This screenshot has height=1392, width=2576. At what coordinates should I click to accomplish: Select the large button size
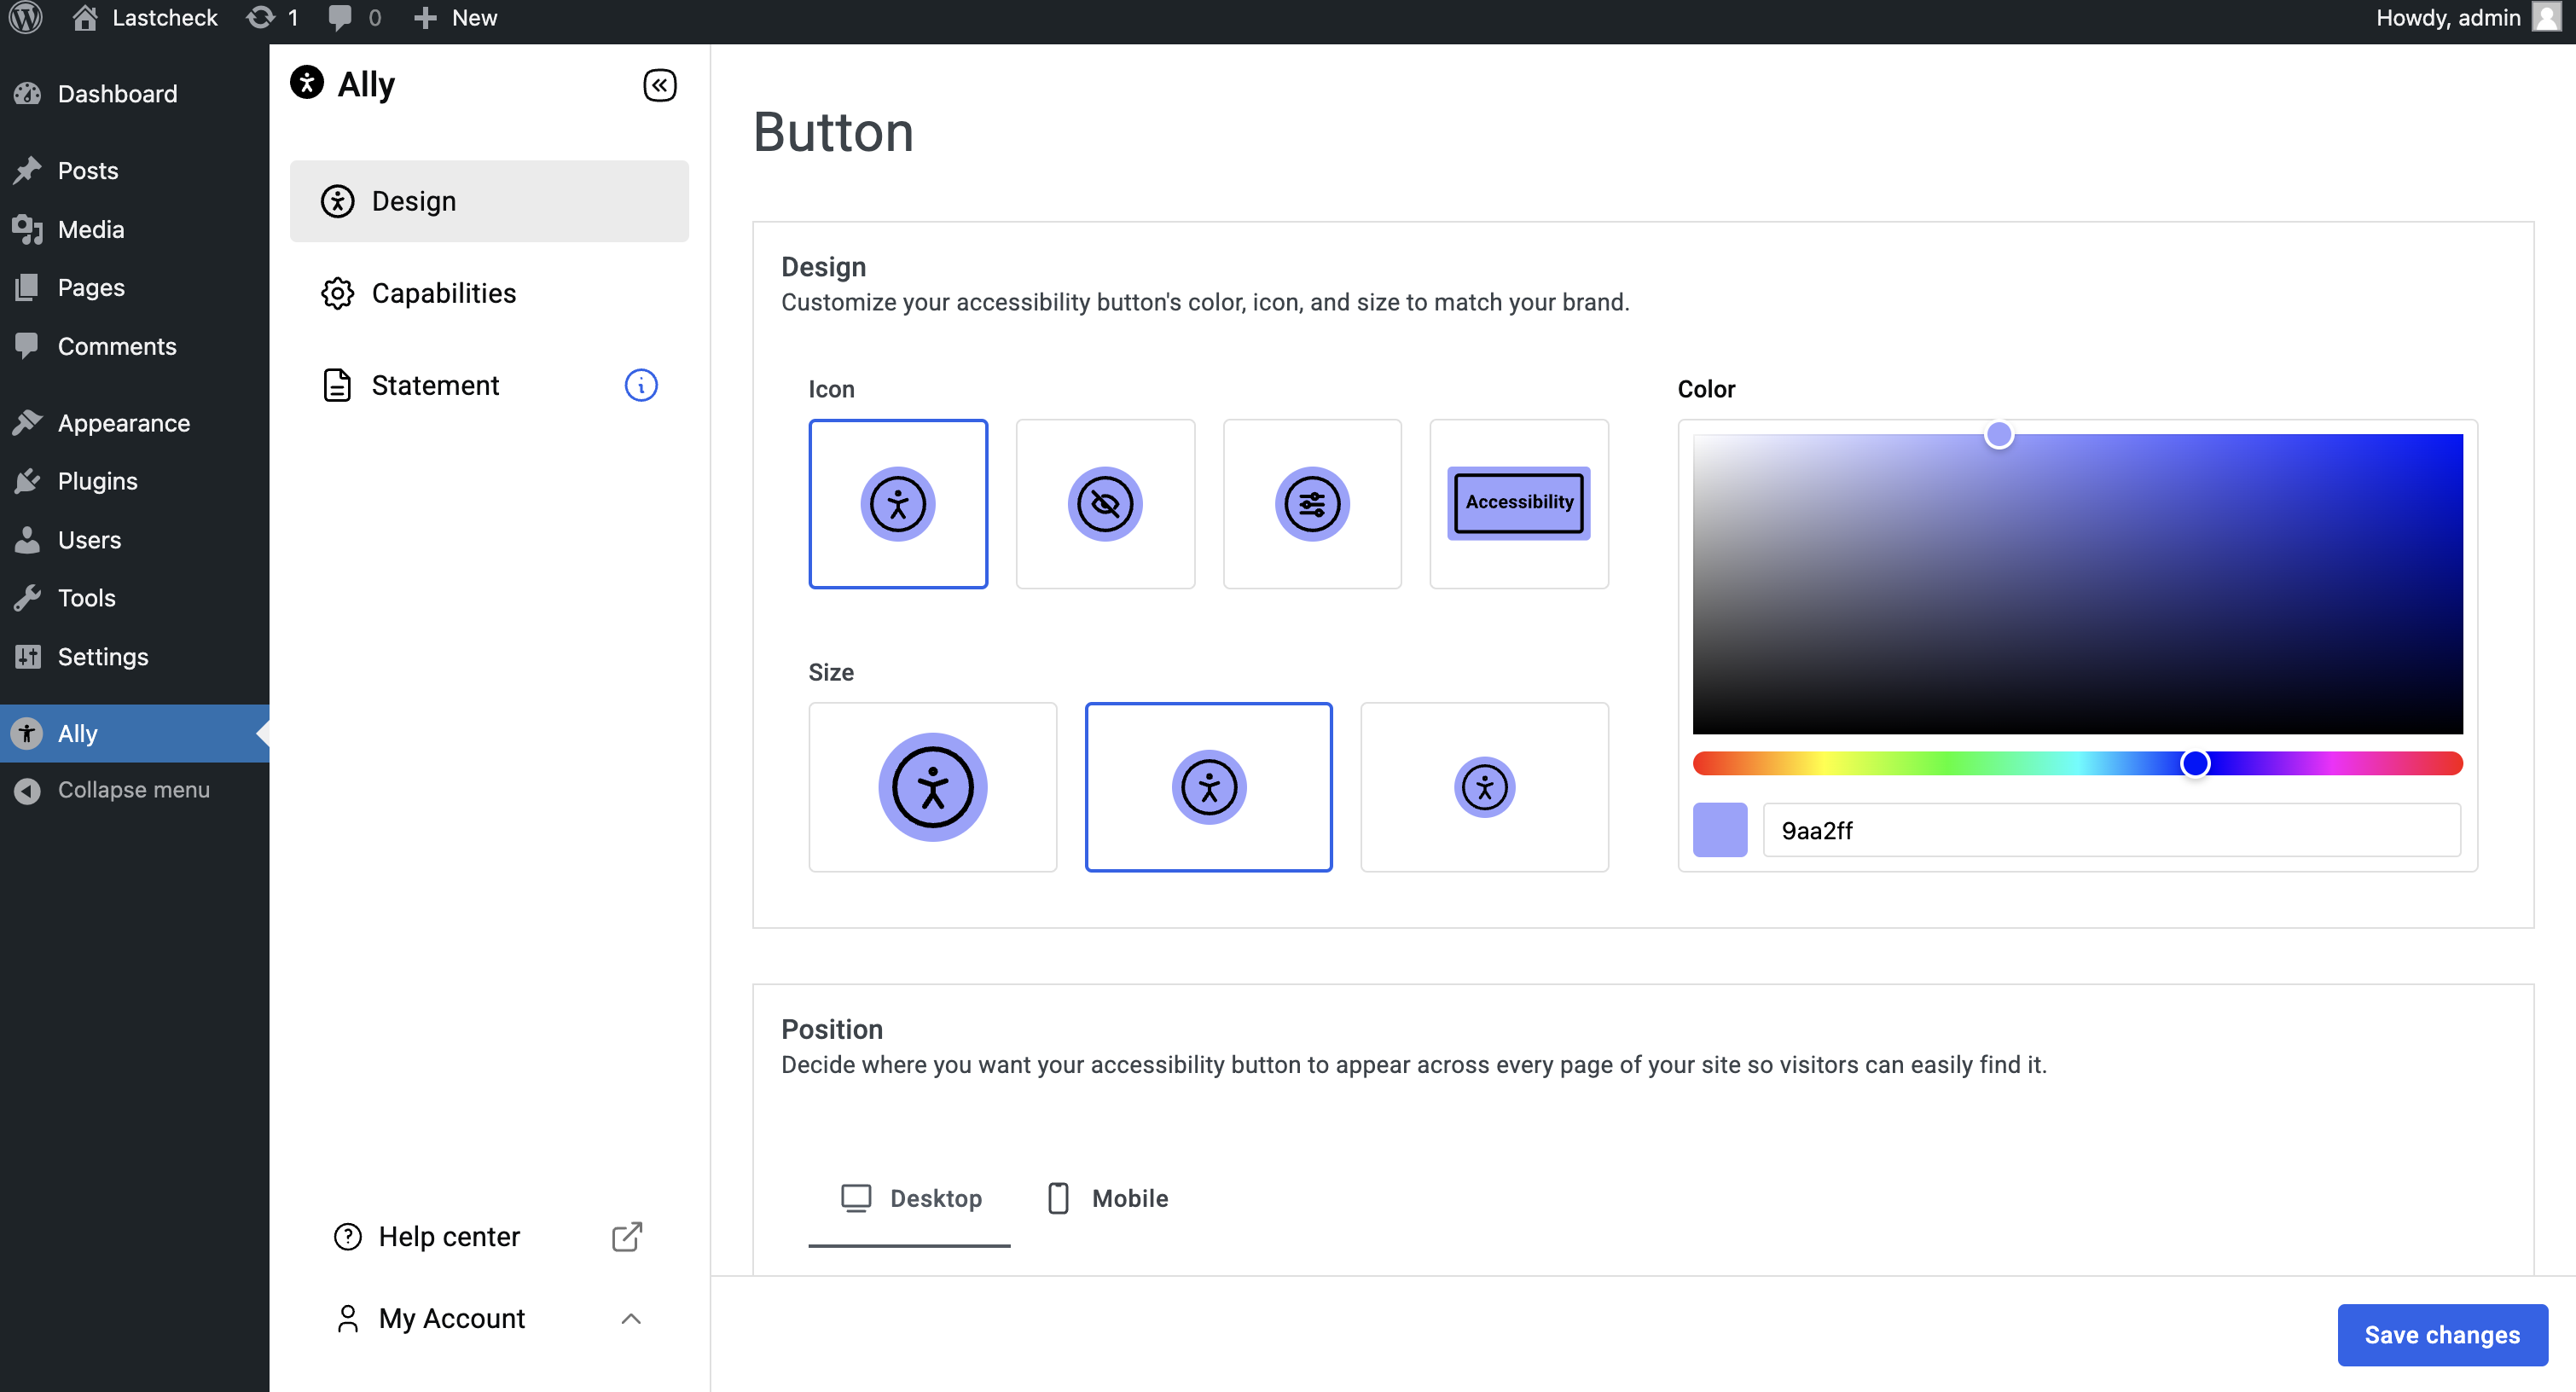tap(932, 787)
